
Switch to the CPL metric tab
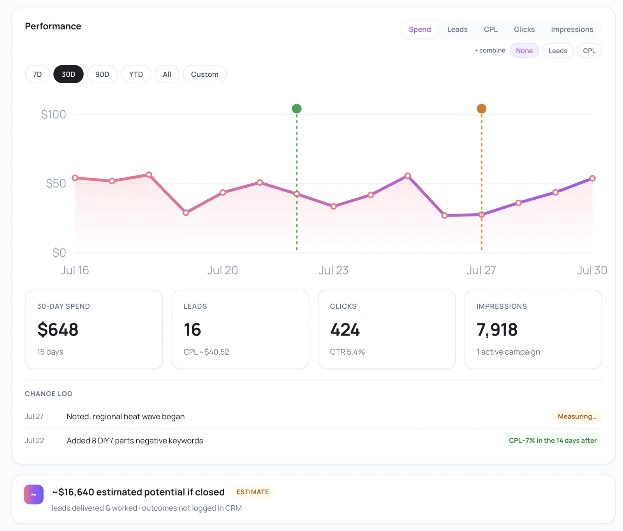[x=491, y=30]
